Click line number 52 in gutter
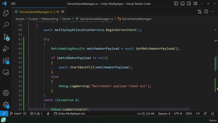Screen dimensions: 218x123 tap(20, 86)
